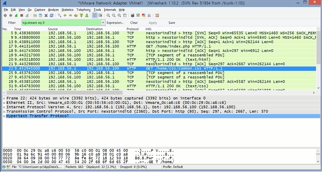The image size is (322, 172).
Task: Expand the Transmission Control Protocol section
Action: (4, 112)
